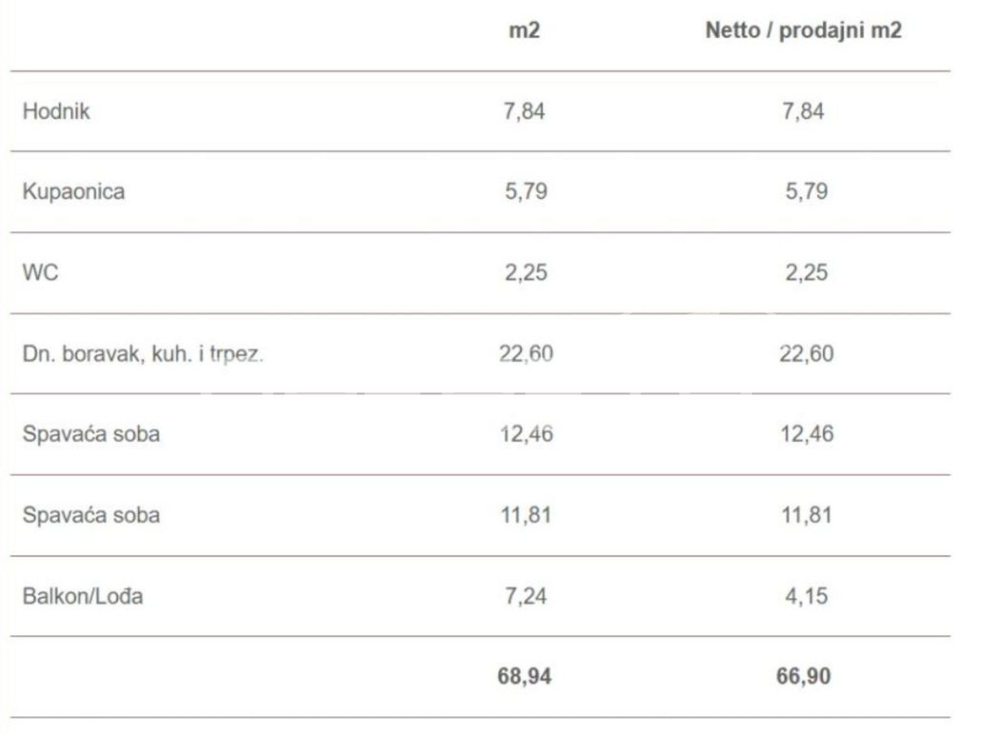
Task: Click Hodnik 7,84 in the m2 column
Action: (x=524, y=112)
